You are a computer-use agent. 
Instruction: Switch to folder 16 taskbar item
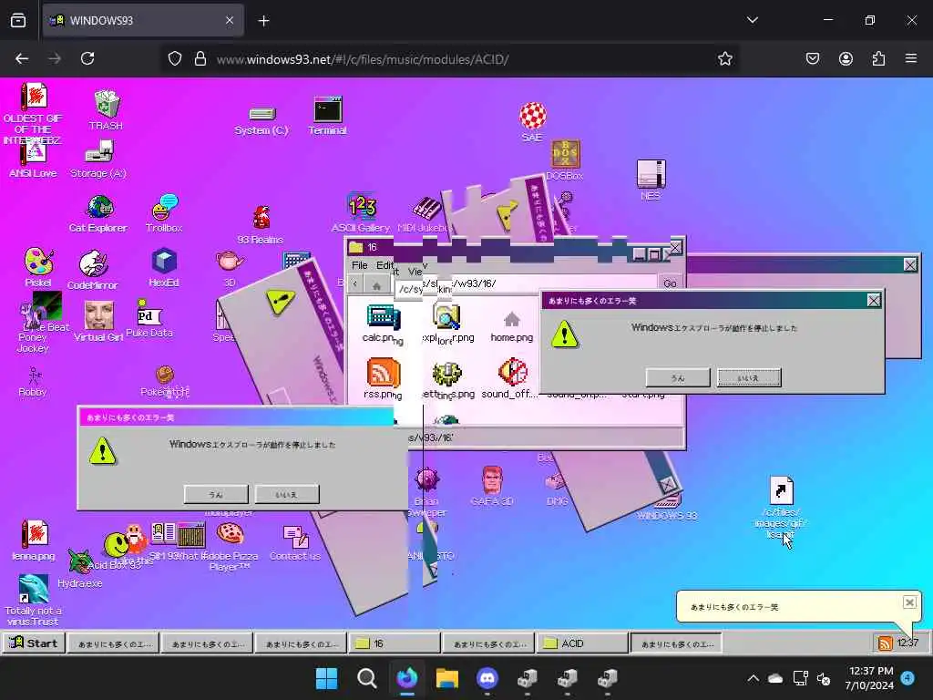[x=395, y=643]
